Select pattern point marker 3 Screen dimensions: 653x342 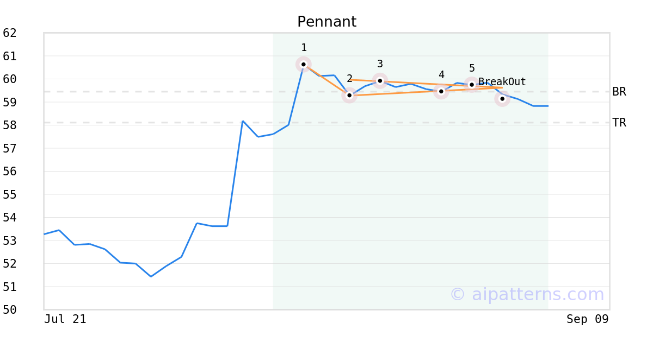tap(380, 81)
